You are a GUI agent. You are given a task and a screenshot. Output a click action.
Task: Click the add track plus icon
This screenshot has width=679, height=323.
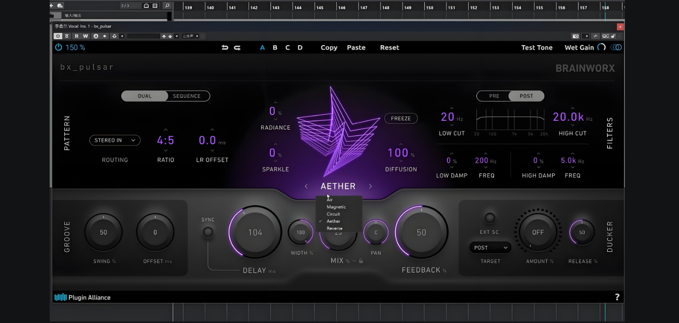tap(51, 6)
